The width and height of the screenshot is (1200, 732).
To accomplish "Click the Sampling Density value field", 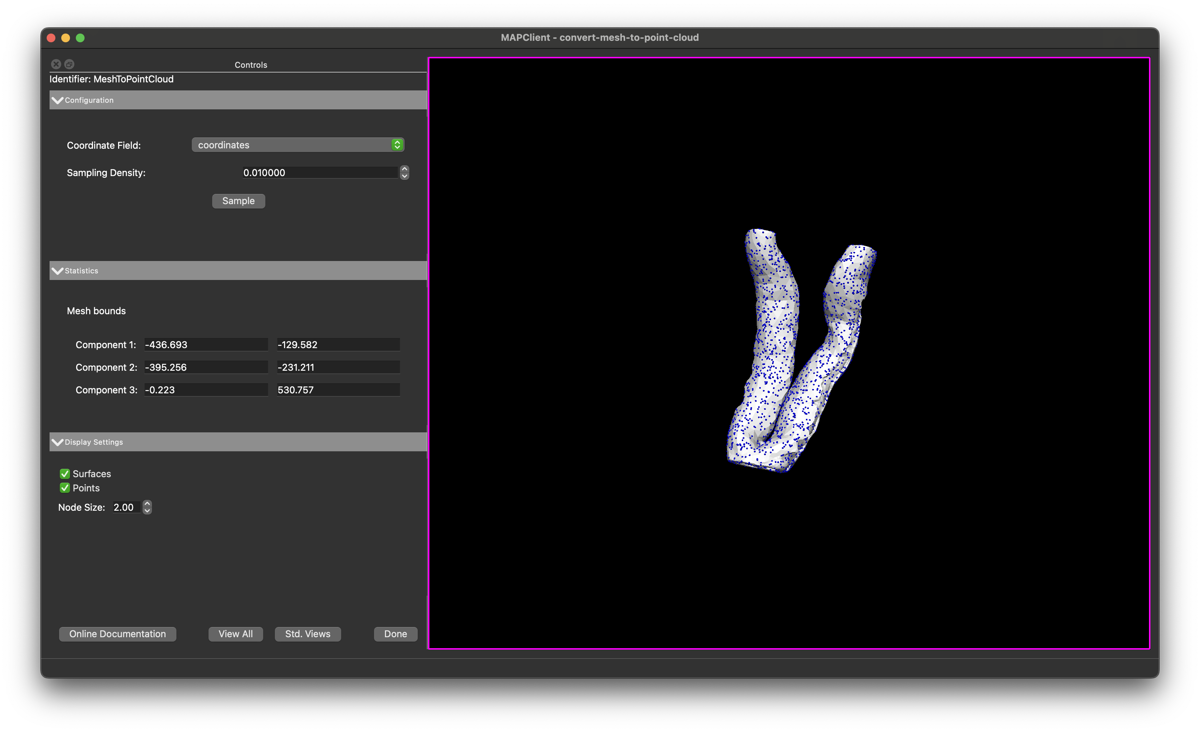I will 320,172.
